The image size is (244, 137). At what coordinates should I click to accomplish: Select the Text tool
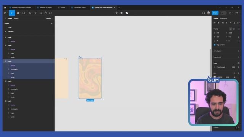point(35,13)
